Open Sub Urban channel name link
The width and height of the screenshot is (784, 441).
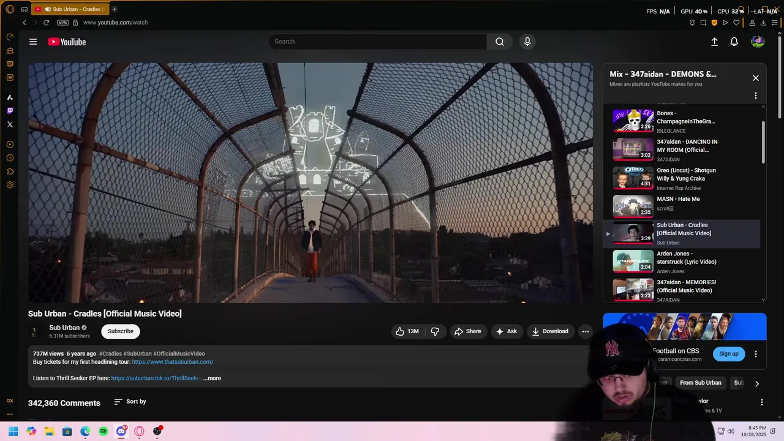coord(64,328)
